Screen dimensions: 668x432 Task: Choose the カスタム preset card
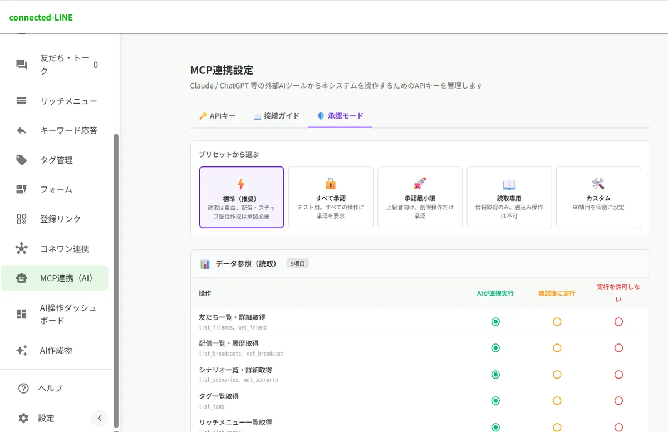click(x=598, y=198)
